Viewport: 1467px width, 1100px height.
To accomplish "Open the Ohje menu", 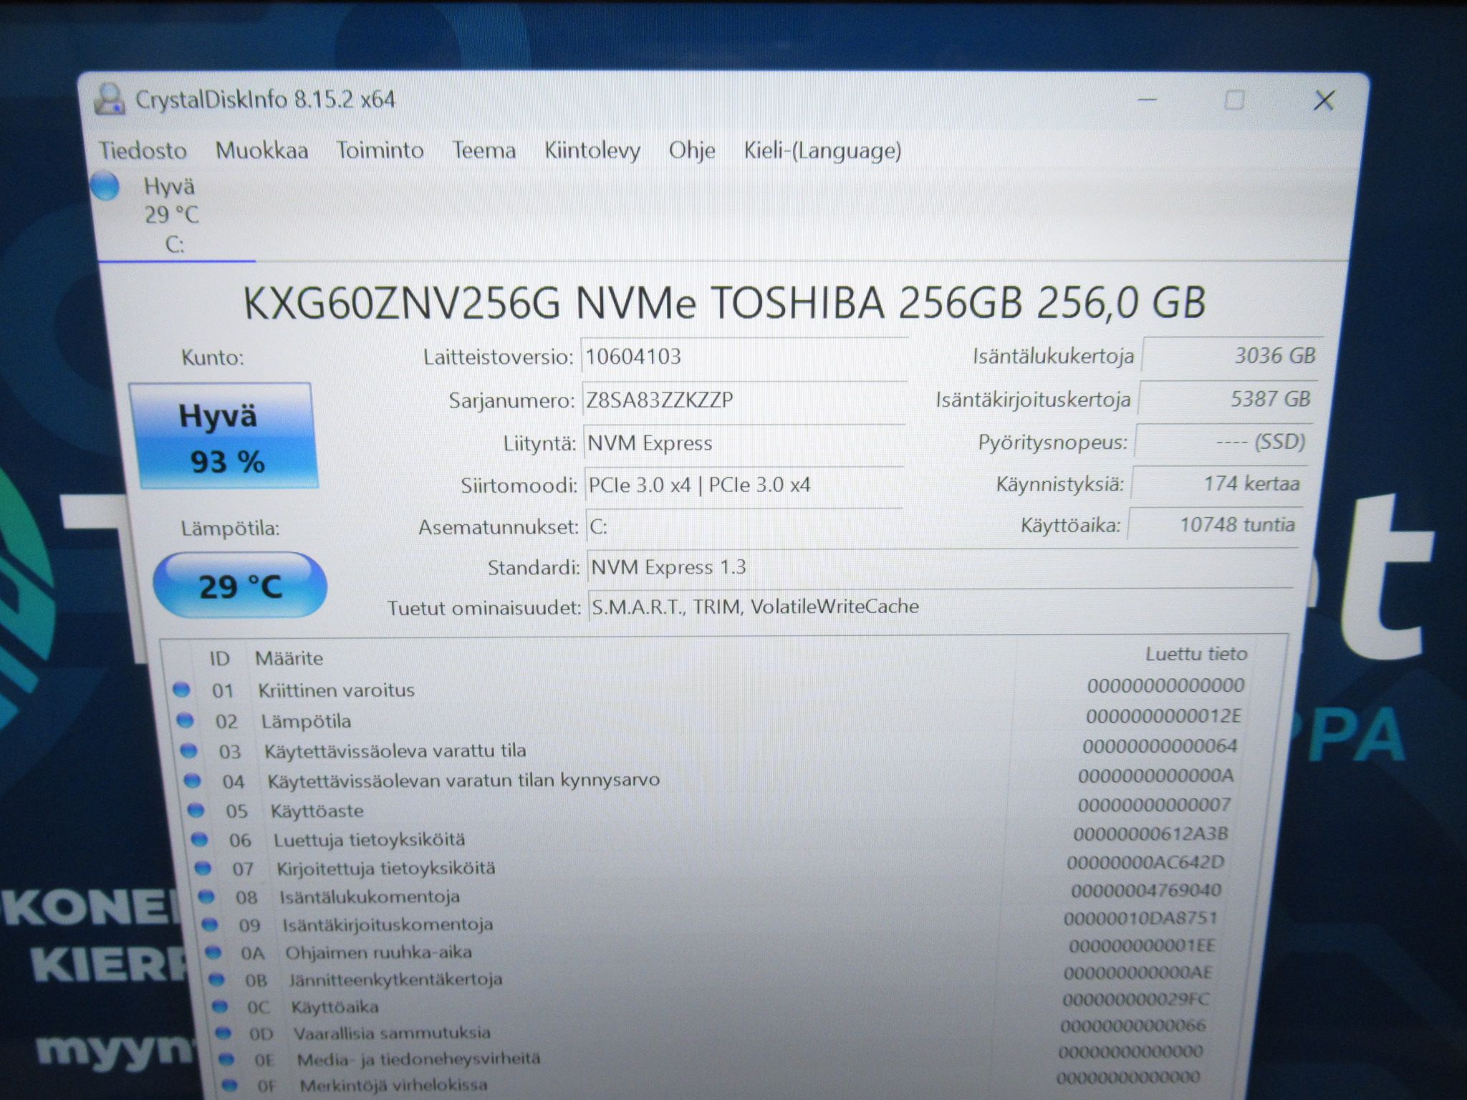I will pyautogui.click(x=692, y=150).
